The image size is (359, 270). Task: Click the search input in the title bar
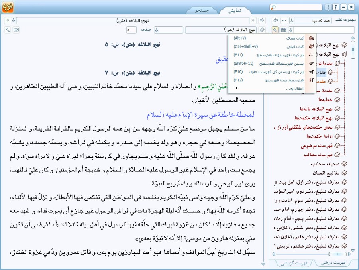click(299, 7)
